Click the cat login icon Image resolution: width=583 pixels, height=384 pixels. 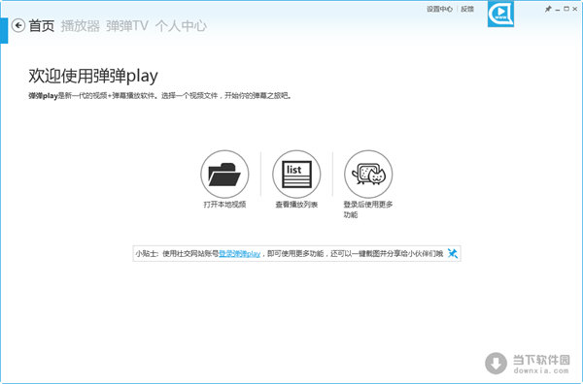[368, 174]
